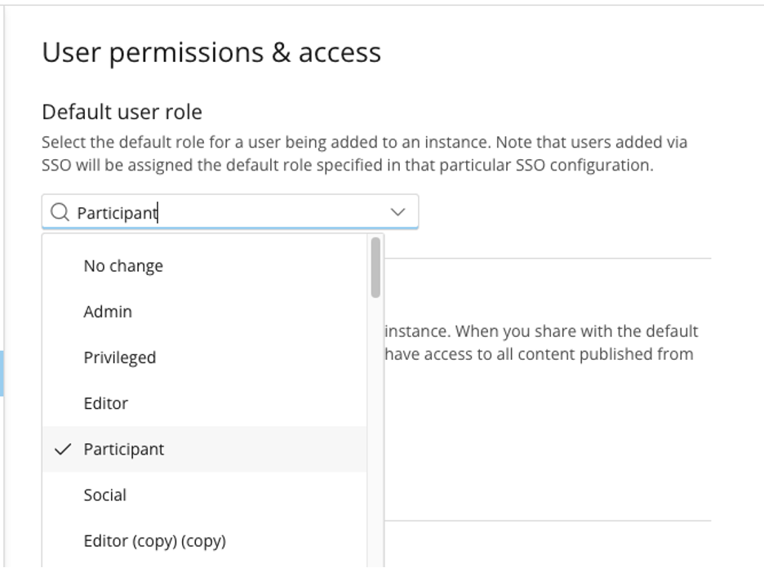Collapse the role dropdown using chevron arrow

click(x=398, y=212)
